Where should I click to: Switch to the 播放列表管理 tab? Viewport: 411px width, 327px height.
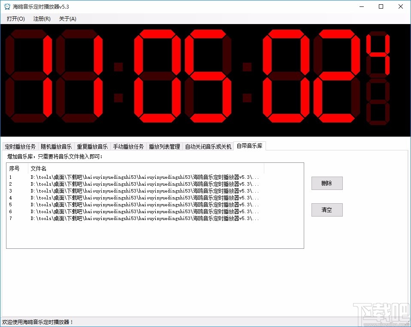[x=163, y=146]
